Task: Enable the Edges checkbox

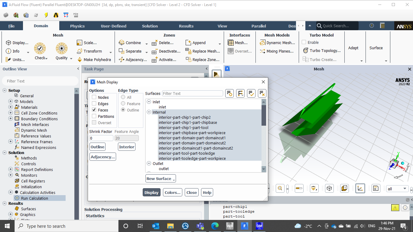Action: coord(94,104)
